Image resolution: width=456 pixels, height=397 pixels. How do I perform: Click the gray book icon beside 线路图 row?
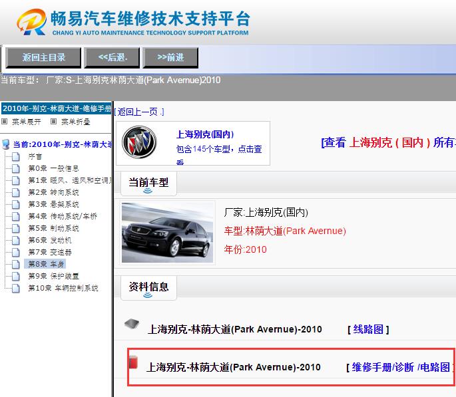tap(132, 324)
